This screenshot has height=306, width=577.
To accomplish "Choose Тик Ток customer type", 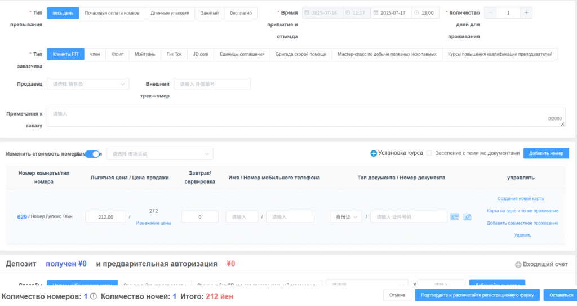I will coord(174,54).
